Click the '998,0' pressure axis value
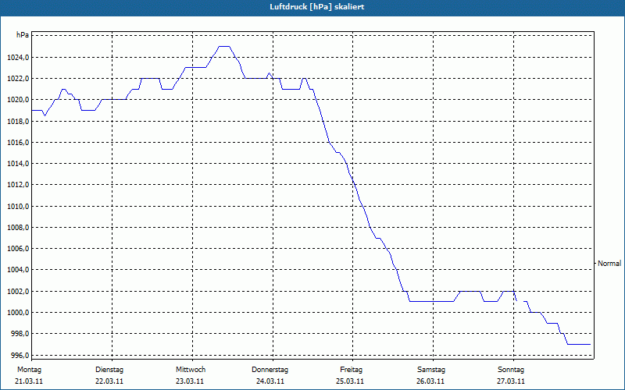The image size is (625, 390). pos(20,334)
